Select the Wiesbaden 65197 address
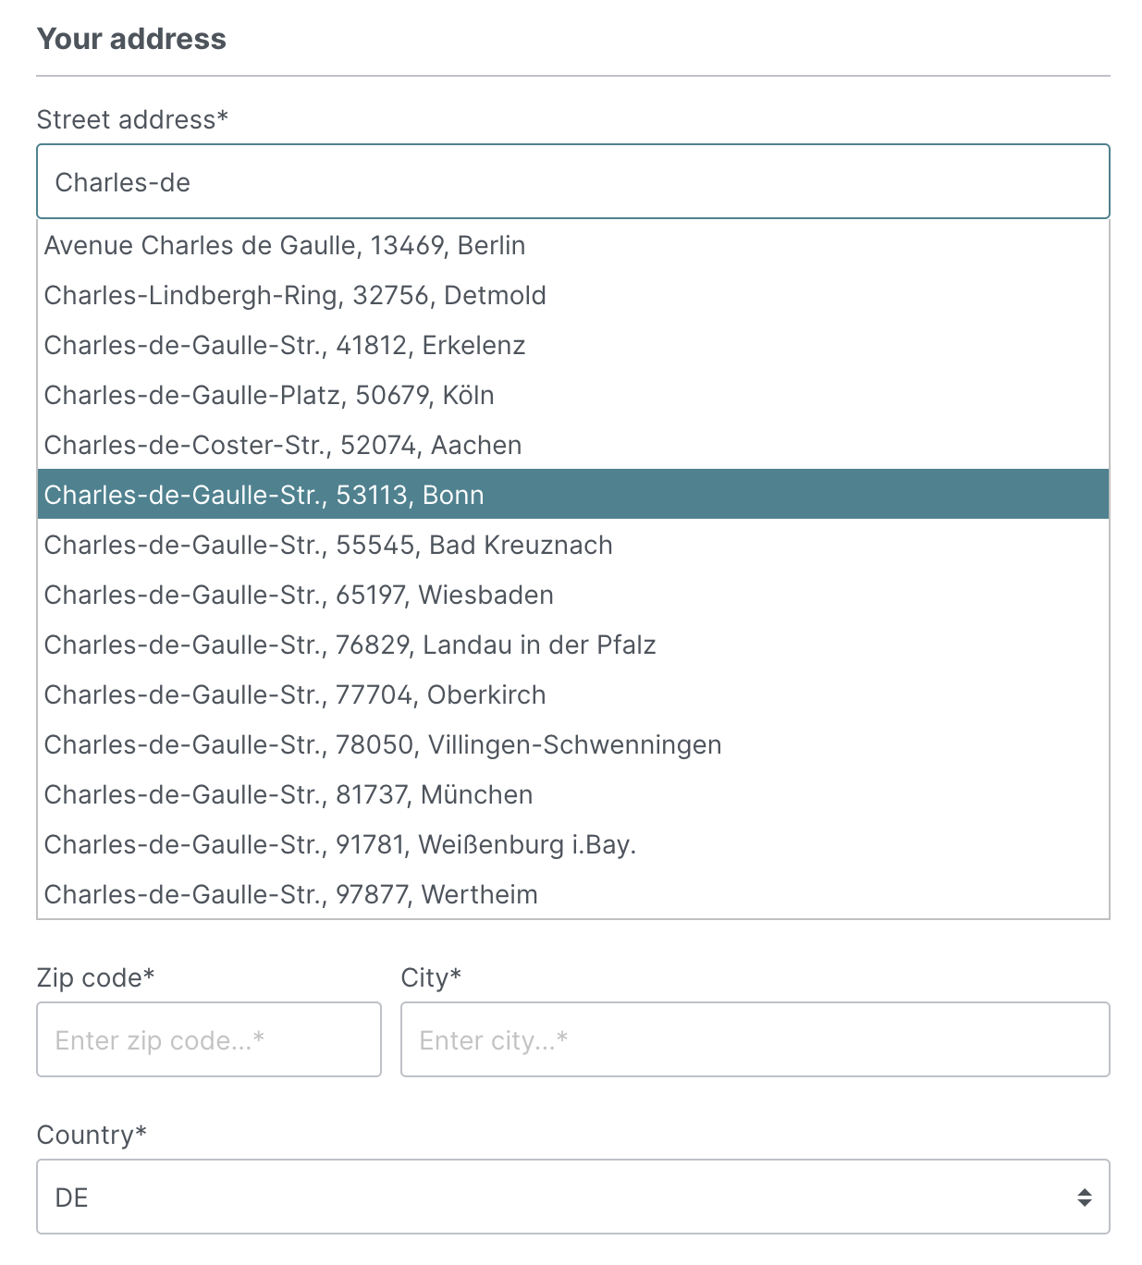This screenshot has height=1265, width=1142. tap(299, 596)
